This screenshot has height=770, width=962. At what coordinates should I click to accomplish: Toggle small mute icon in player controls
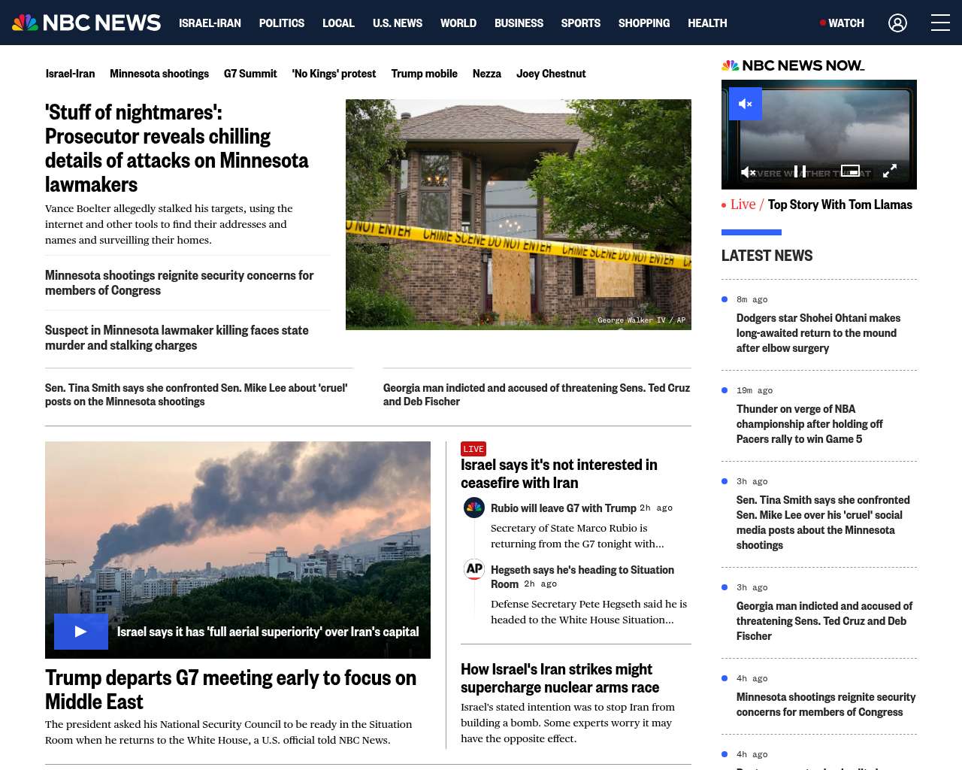748,172
